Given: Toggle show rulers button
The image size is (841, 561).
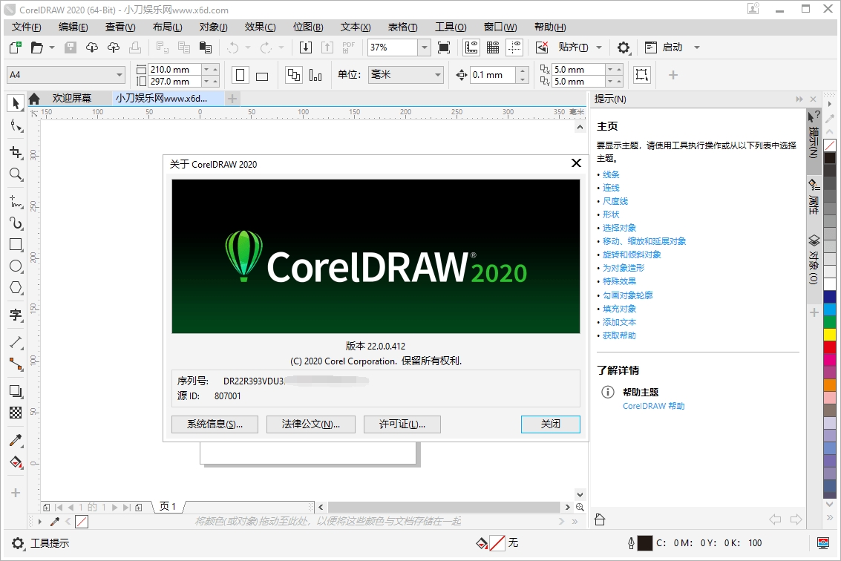Looking at the screenshot, I should [471, 47].
